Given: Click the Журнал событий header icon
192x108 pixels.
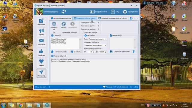Looking at the screenshot, I should tap(52, 56).
